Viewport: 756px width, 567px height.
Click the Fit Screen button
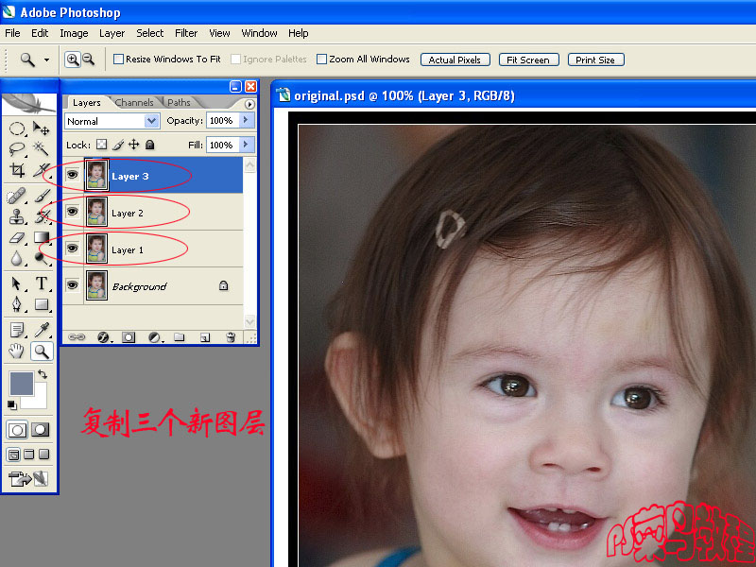coord(528,60)
